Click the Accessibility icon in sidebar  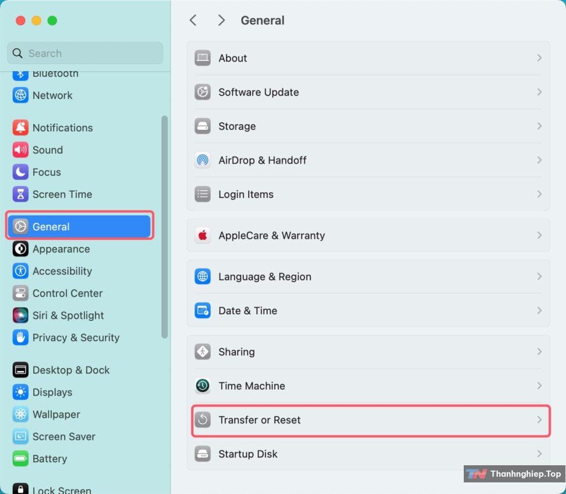[20, 271]
